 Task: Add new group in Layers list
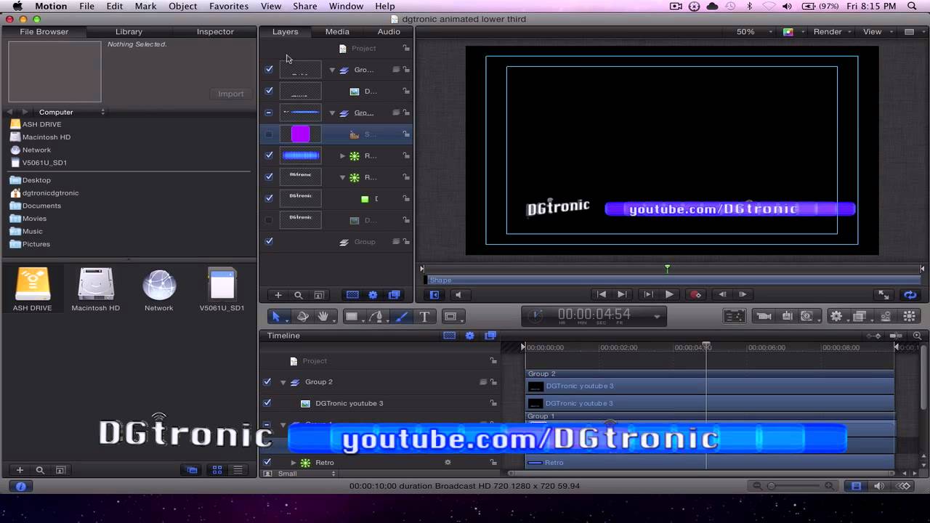278,295
